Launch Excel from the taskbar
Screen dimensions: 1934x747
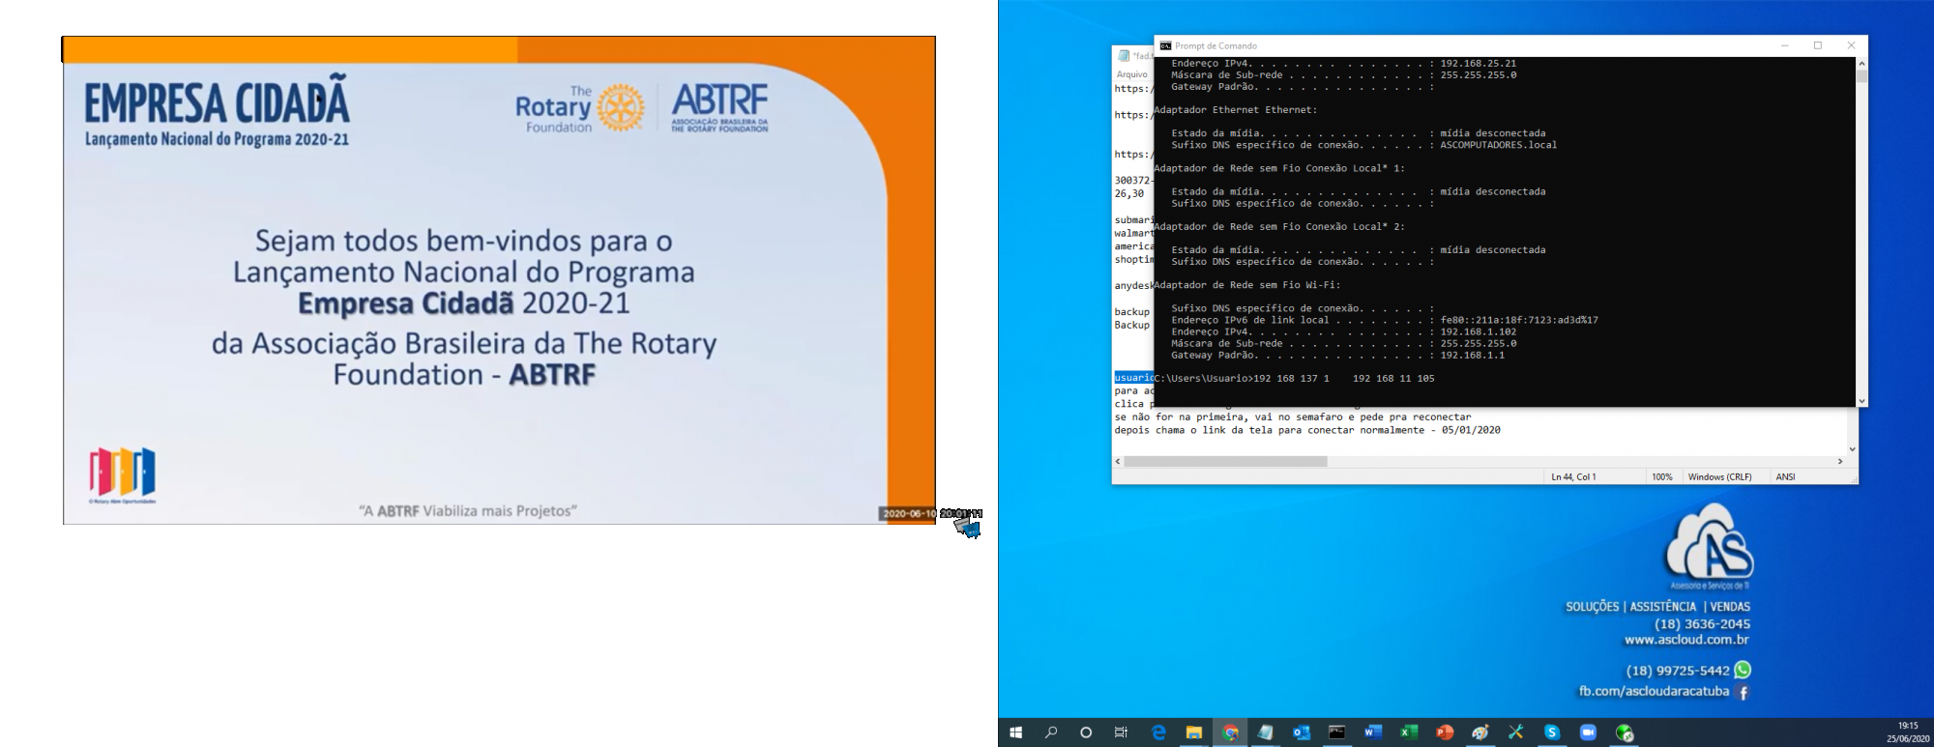point(1409,733)
